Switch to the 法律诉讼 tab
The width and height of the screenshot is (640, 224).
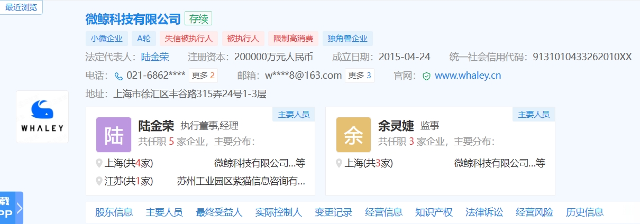[x=484, y=212]
